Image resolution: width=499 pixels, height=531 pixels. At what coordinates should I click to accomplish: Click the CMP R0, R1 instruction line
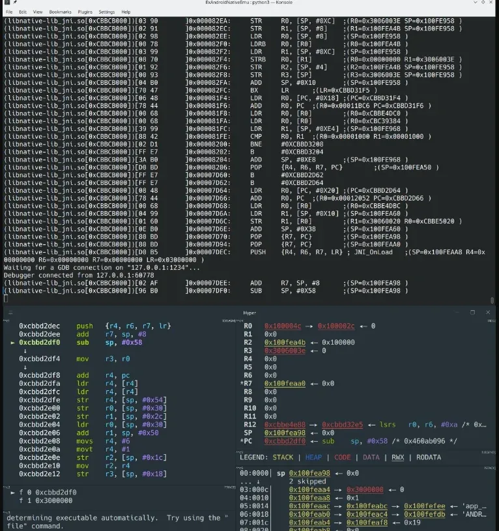218,136
